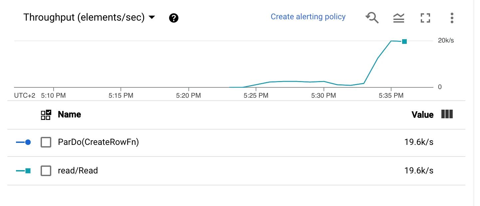
Task: Sort by the Name column header
Action: click(x=69, y=115)
